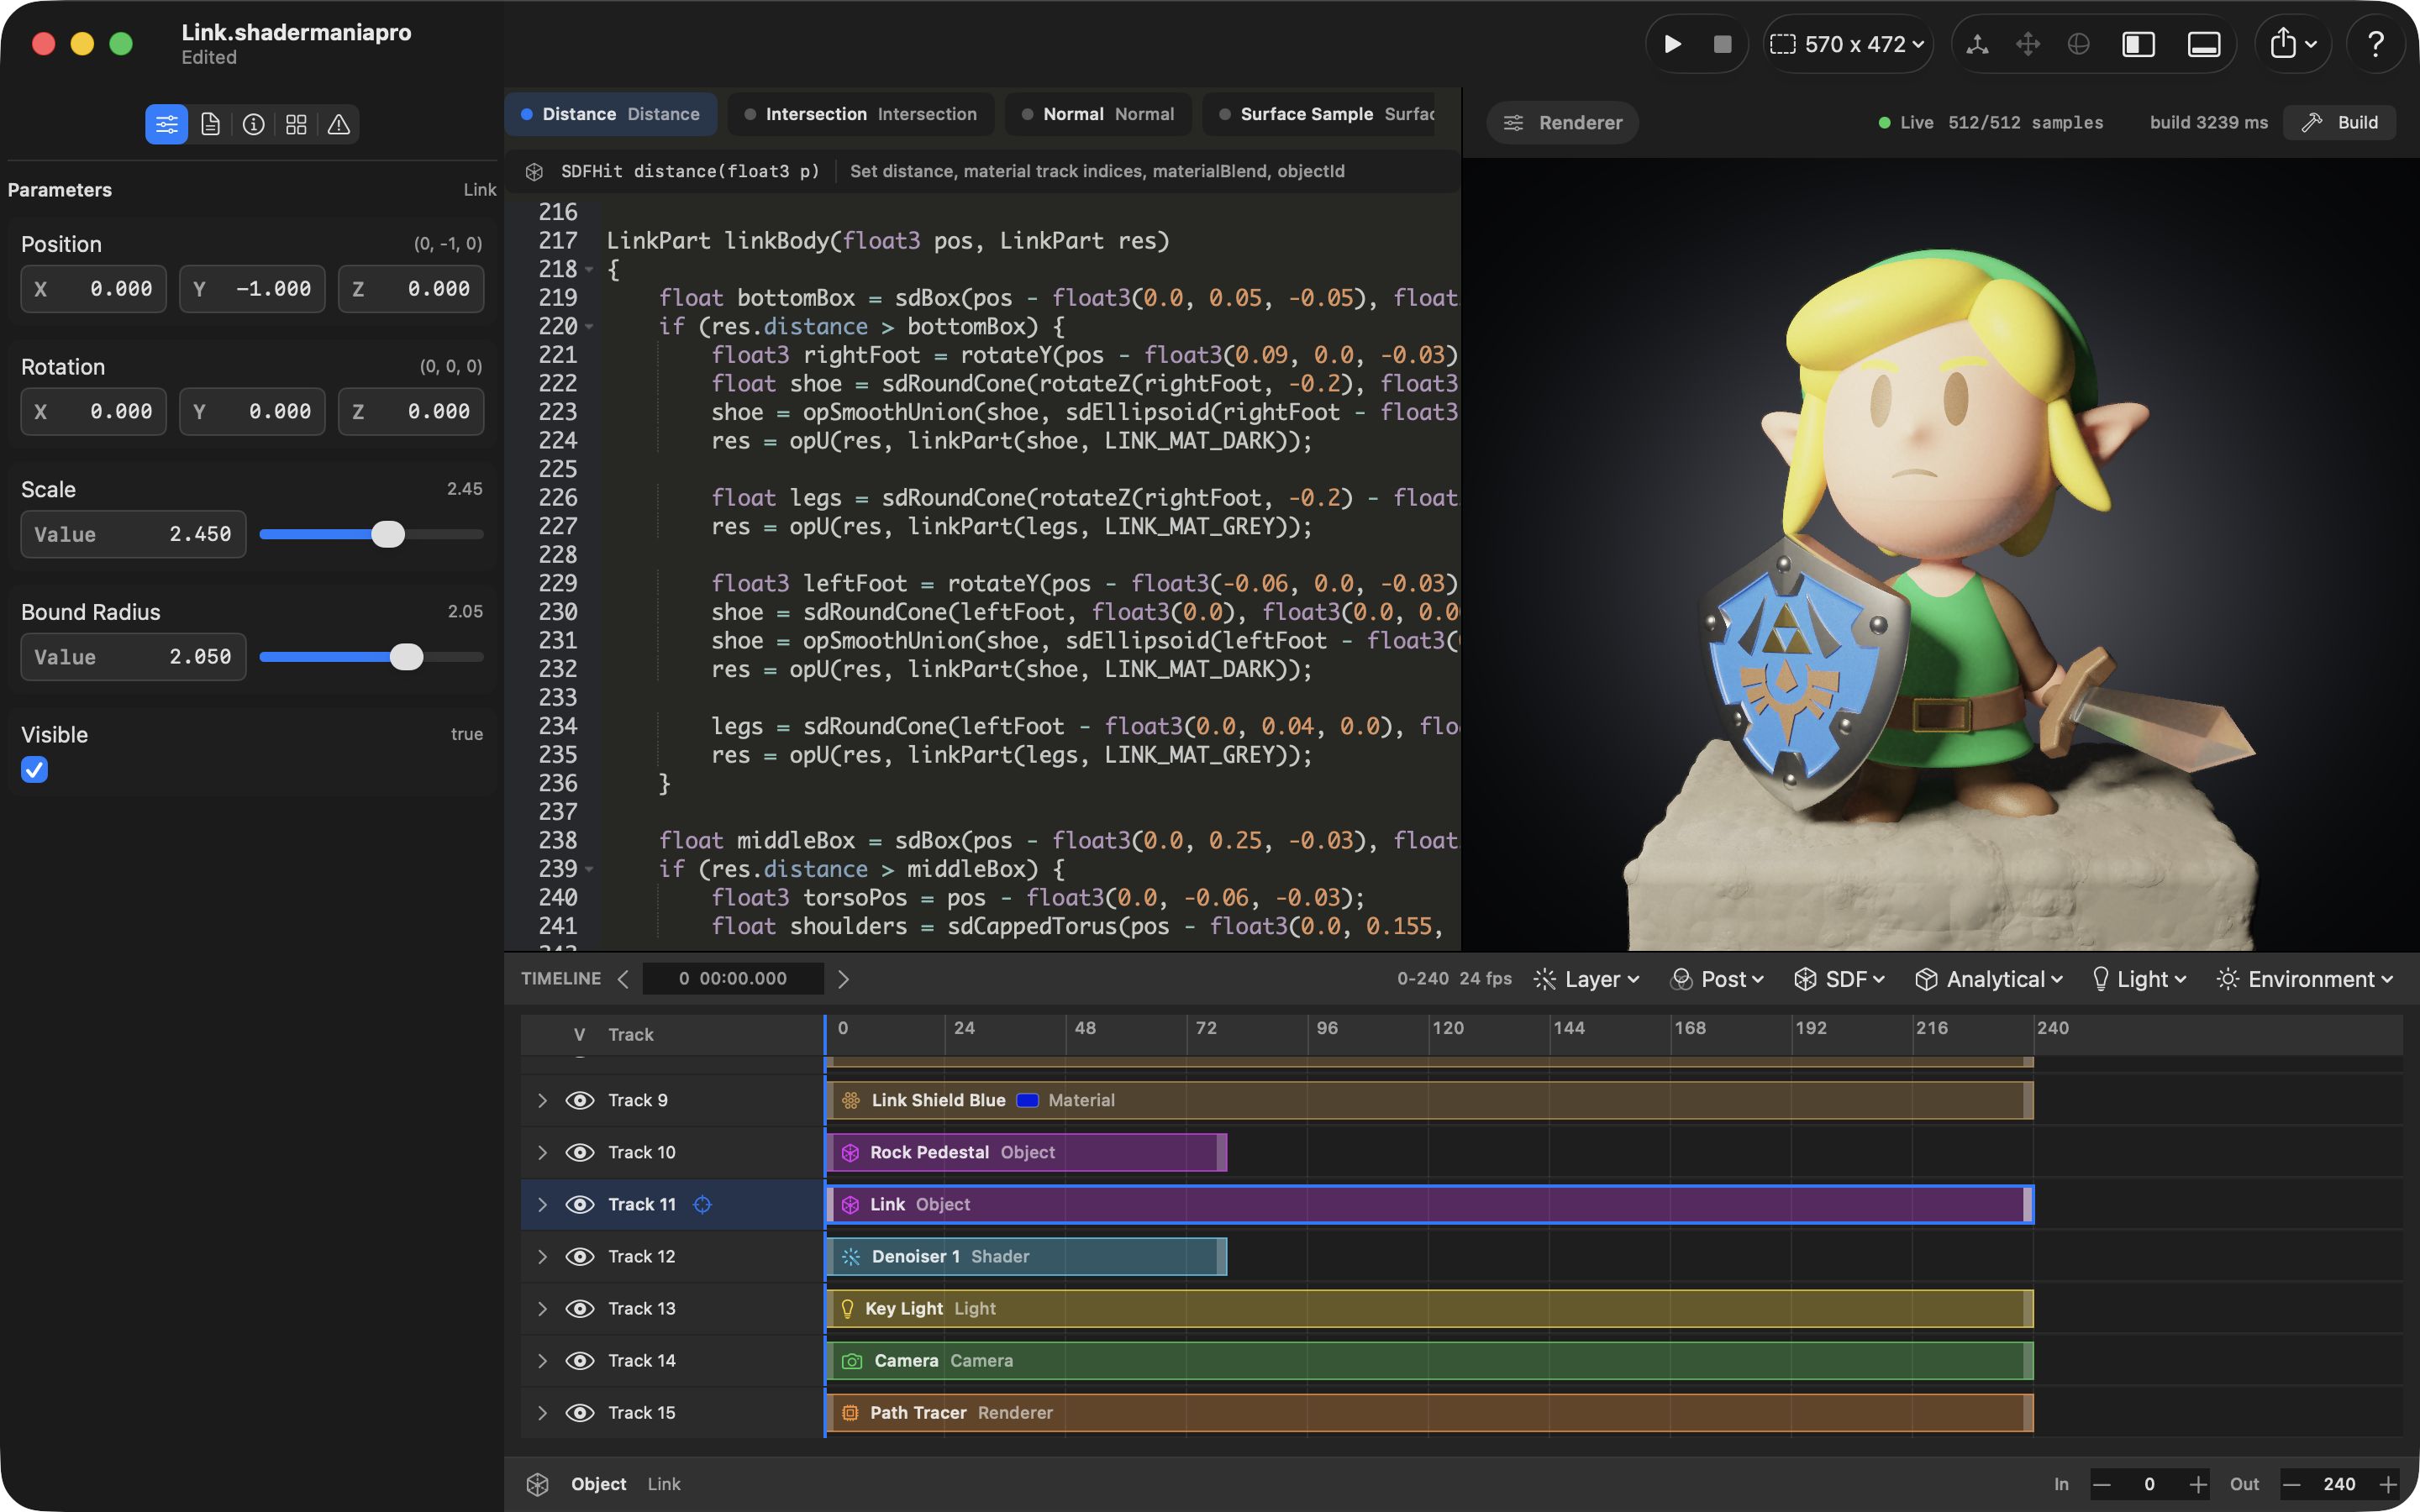The height and width of the screenshot is (1512, 2420).
Task: Click the Path Tracer renderer clip icon
Action: [850, 1412]
